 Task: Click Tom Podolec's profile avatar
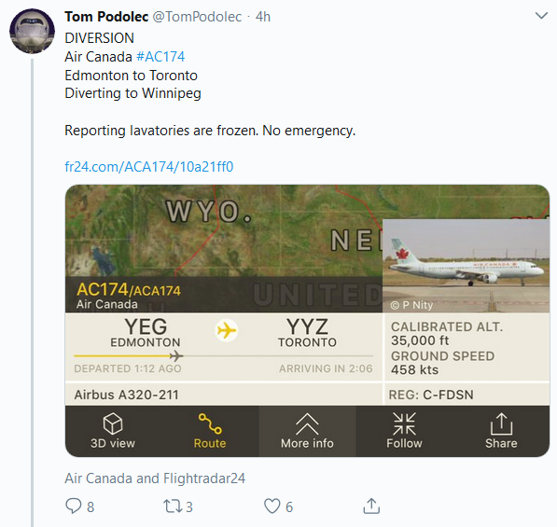(32, 32)
